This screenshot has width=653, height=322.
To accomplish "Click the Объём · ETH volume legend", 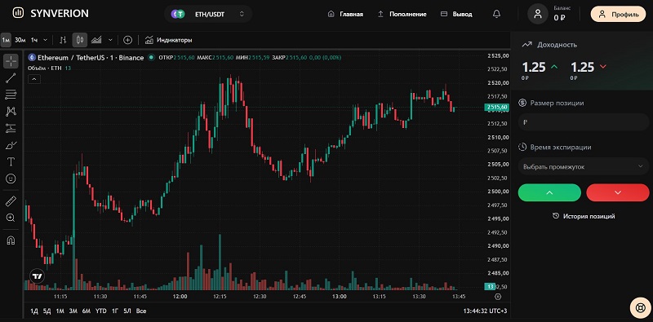I will [45, 68].
